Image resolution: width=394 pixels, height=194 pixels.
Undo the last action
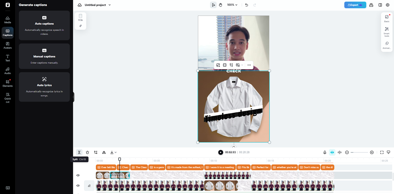pos(247,5)
